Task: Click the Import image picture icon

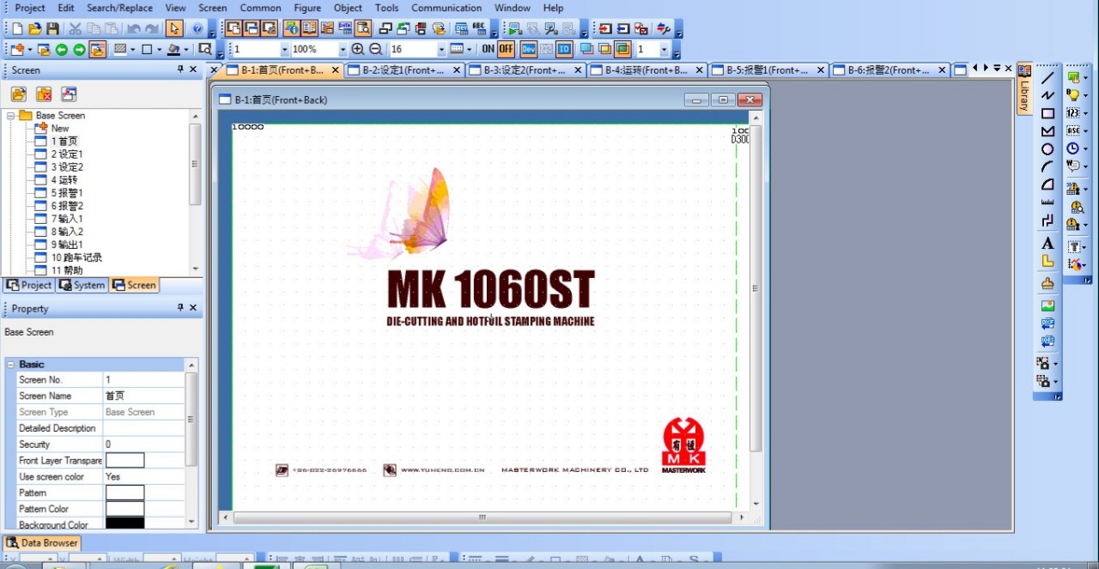Action: coord(1047,306)
